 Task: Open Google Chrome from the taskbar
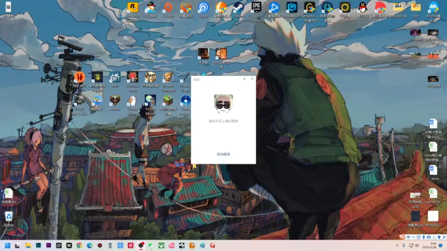[79, 245]
